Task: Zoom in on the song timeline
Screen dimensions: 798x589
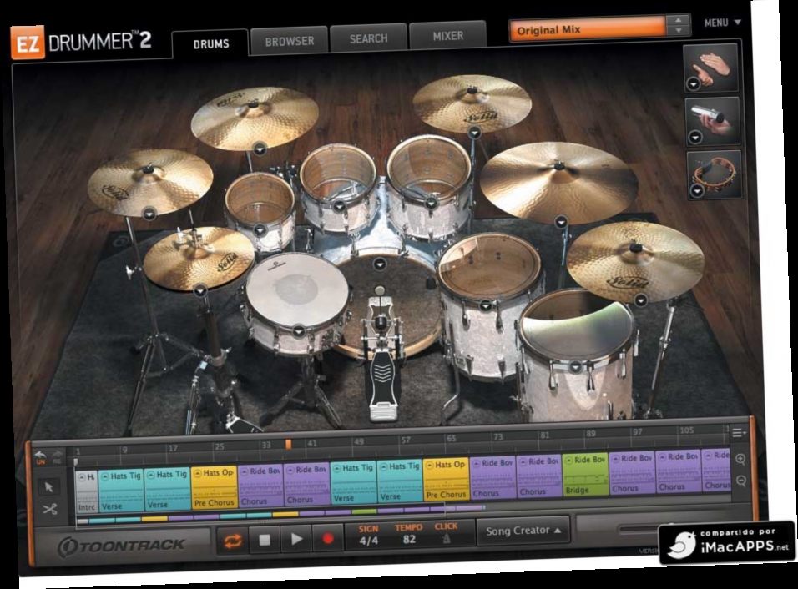Action: click(740, 460)
